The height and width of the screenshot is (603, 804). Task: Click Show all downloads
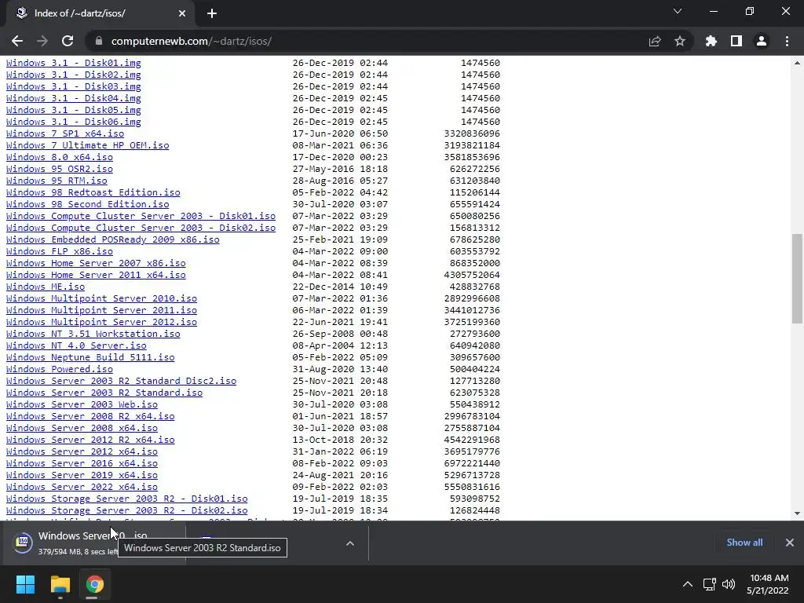coord(744,542)
